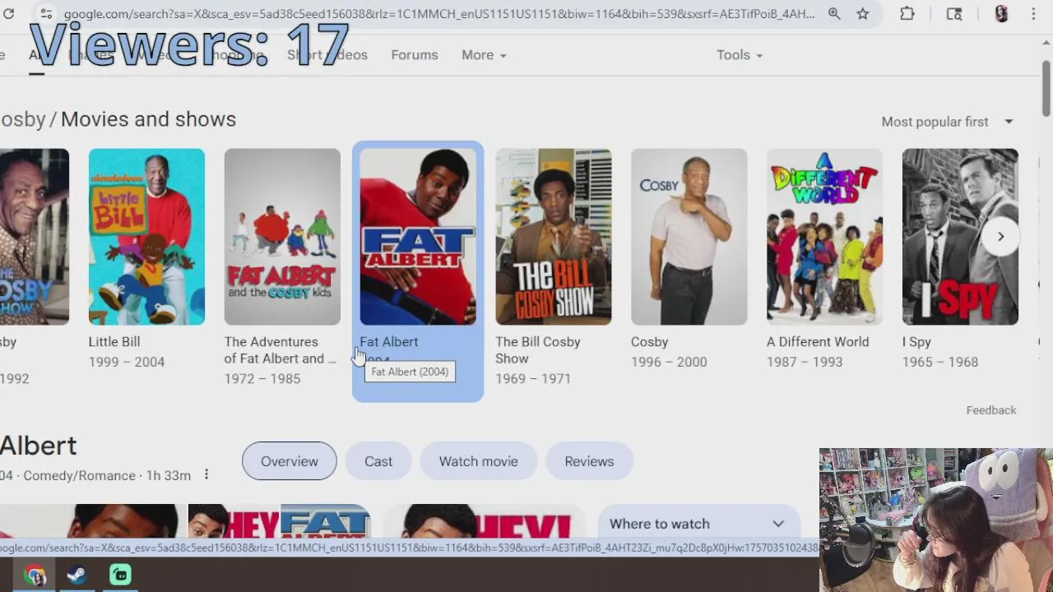The height and width of the screenshot is (592, 1053).
Task: Open the Extensions puzzle icon
Action: pyautogui.click(x=907, y=14)
